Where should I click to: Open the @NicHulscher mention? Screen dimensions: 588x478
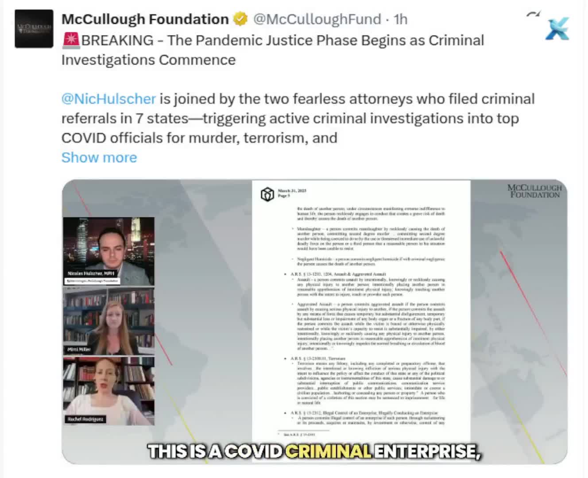pos(108,99)
